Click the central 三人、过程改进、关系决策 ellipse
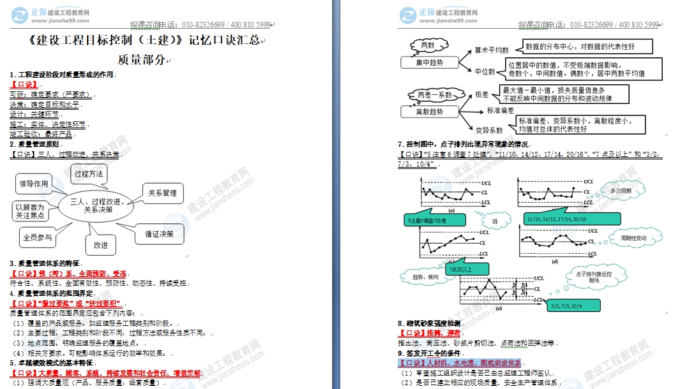 [99, 205]
